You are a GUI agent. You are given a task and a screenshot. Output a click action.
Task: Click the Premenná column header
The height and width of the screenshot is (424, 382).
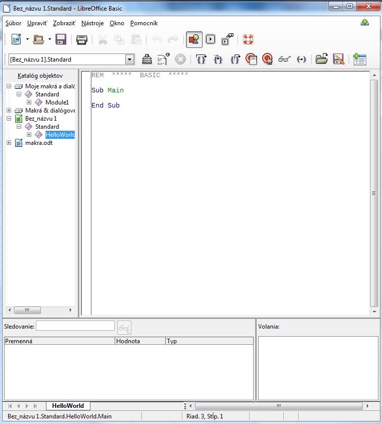60,341
